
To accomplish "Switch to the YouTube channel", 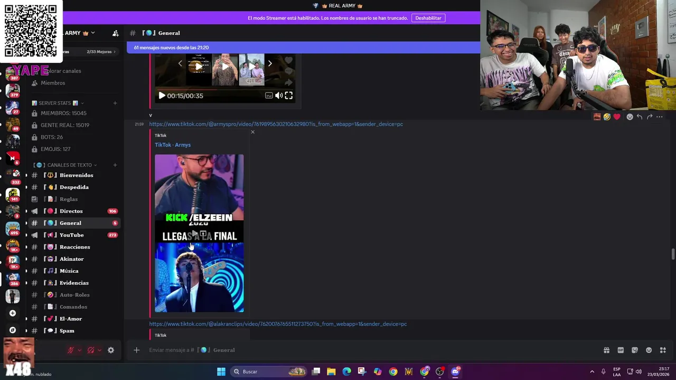I will [x=73, y=235].
